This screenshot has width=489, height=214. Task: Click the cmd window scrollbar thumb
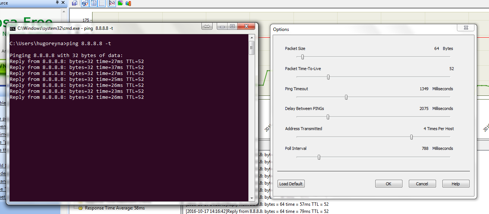click(252, 48)
